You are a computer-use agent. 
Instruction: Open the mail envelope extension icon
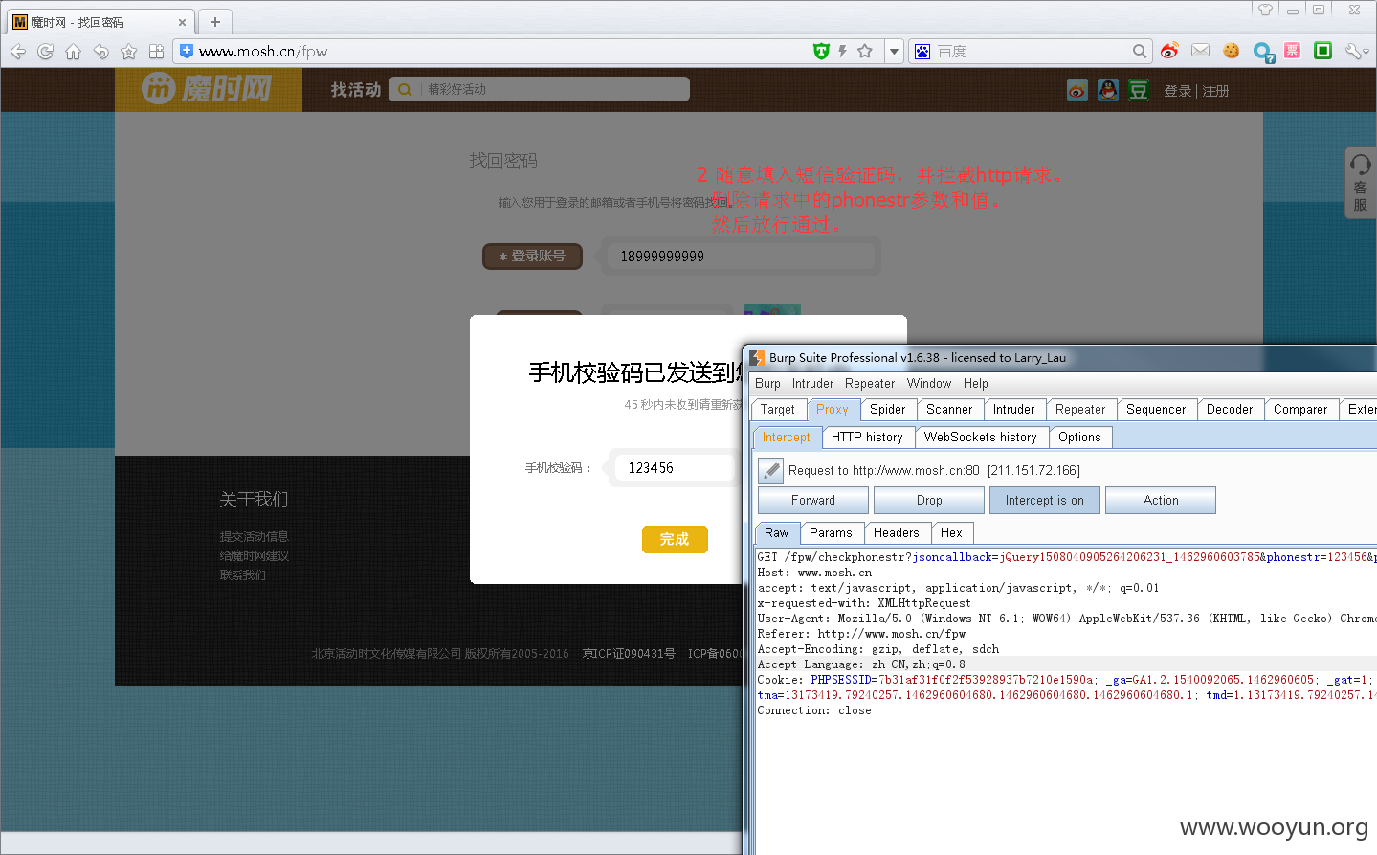1201,51
